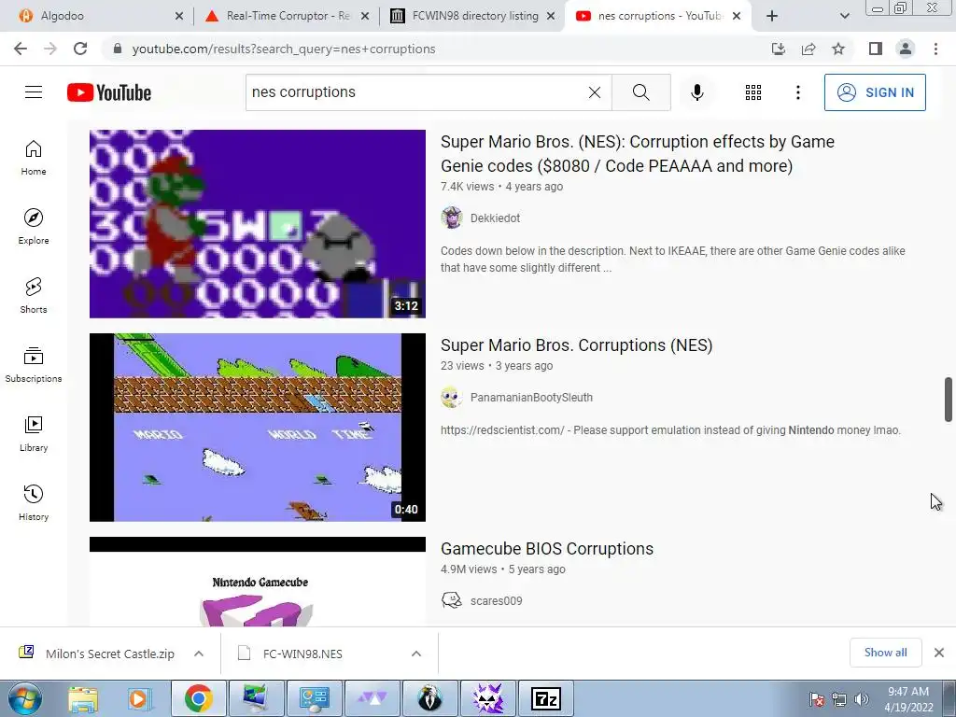Click the magnifier search button

click(640, 92)
